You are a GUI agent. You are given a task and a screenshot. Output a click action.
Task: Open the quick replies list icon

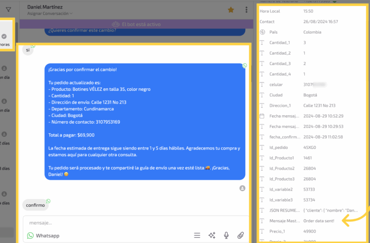[x=197, y=235]
